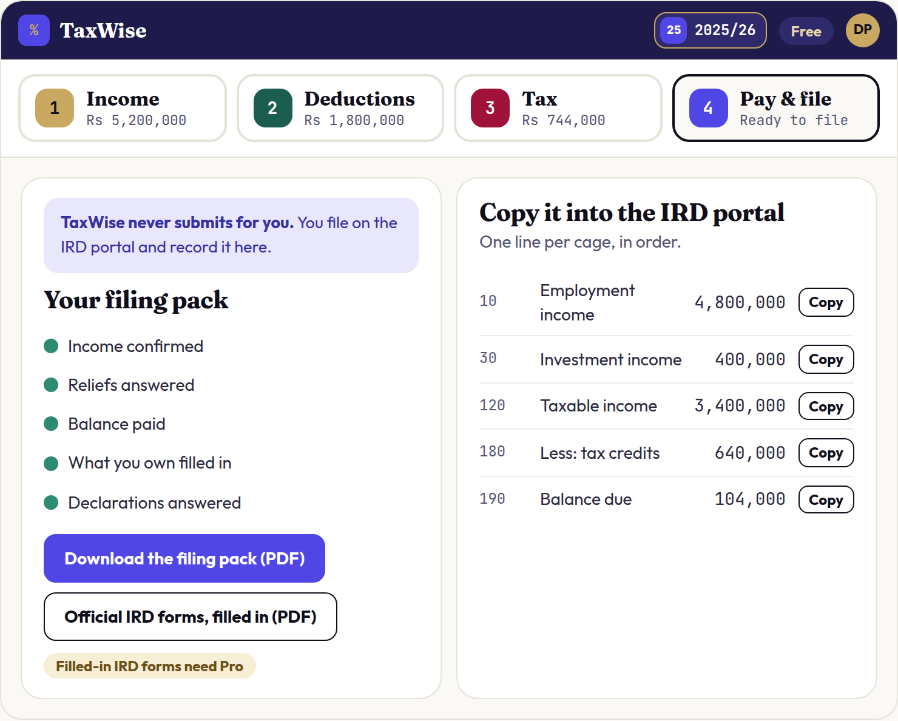Click the Your filing pack heading

136,300
